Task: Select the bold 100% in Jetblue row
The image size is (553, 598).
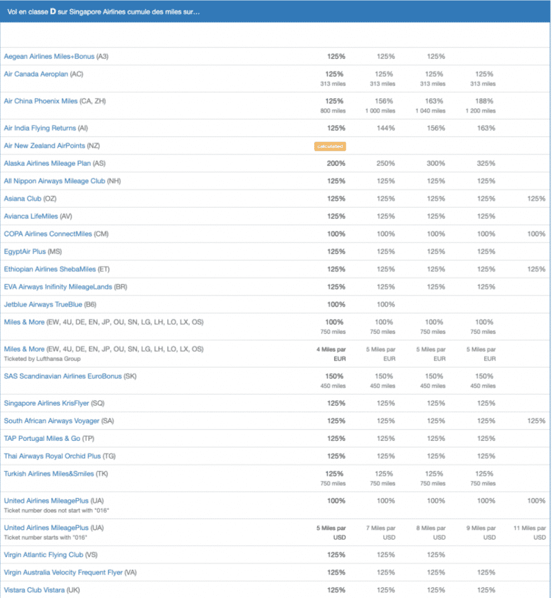Action: [x=336, y=304]
